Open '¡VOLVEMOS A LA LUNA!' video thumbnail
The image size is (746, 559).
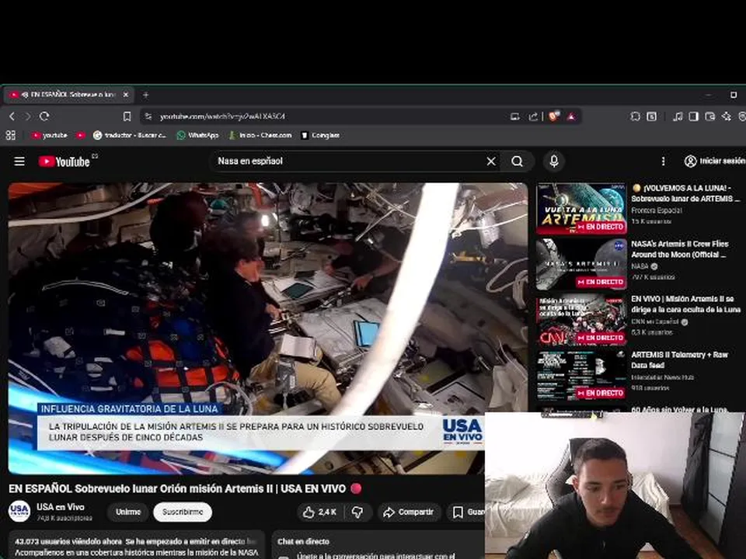[x=581, y=208]
